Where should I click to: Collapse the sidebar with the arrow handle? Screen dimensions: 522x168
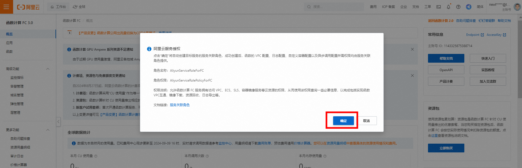pyautogui.click(x=58, y=121)
